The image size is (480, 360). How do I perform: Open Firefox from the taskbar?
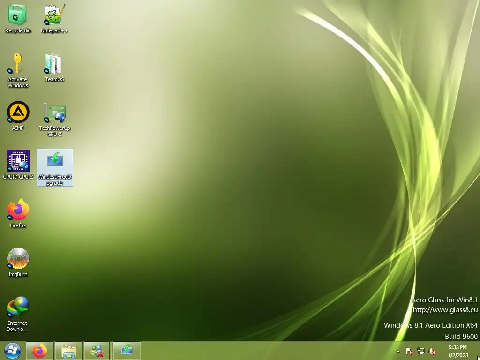pos(40,351)
